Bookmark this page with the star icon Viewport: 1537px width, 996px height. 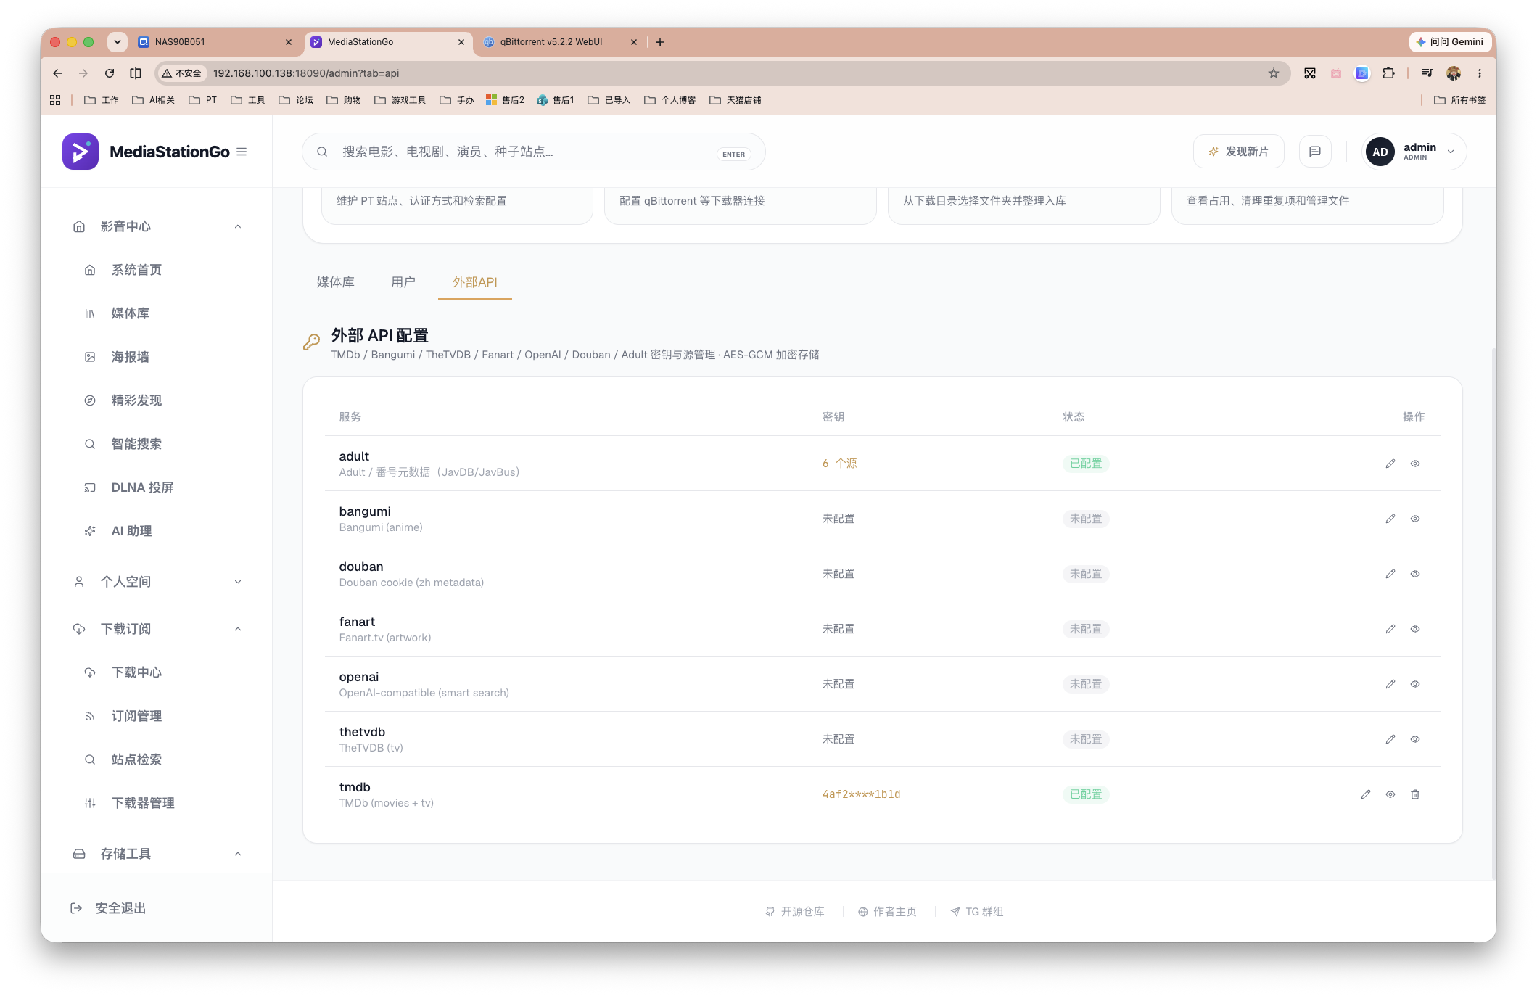pos(1273,73)
